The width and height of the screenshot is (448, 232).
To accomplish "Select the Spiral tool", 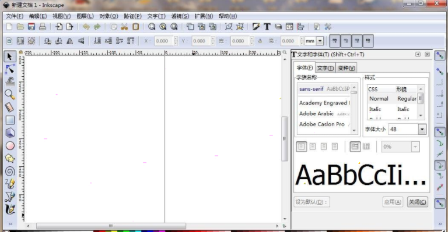I will pos(10,172).
